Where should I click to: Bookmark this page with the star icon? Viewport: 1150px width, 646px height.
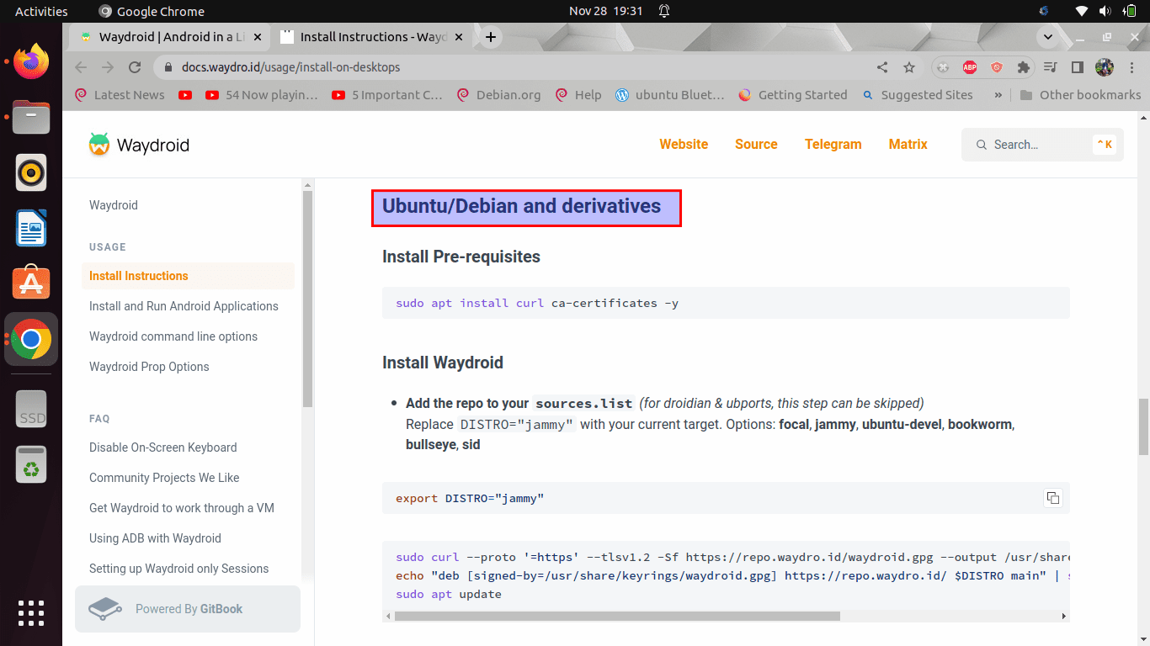(909, 67)
